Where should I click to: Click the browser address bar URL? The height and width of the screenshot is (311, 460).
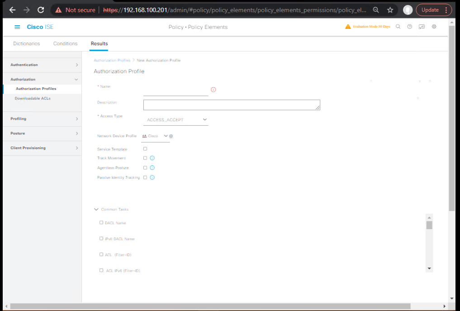pyautogui.click(x=235, y=10)
